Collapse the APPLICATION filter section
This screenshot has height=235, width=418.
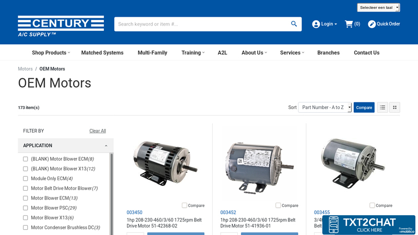point(66,146)
